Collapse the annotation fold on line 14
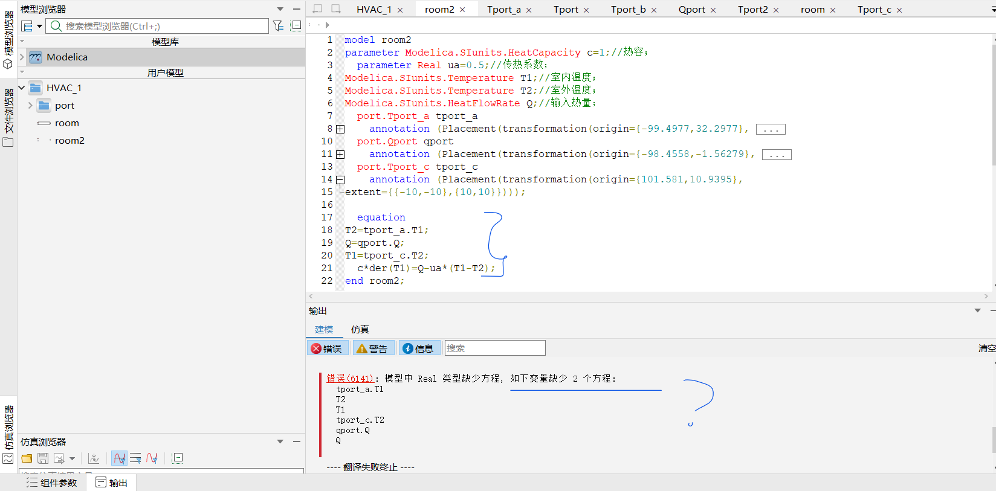The height and width of the screenshot is (491, 996). (340, 180)
